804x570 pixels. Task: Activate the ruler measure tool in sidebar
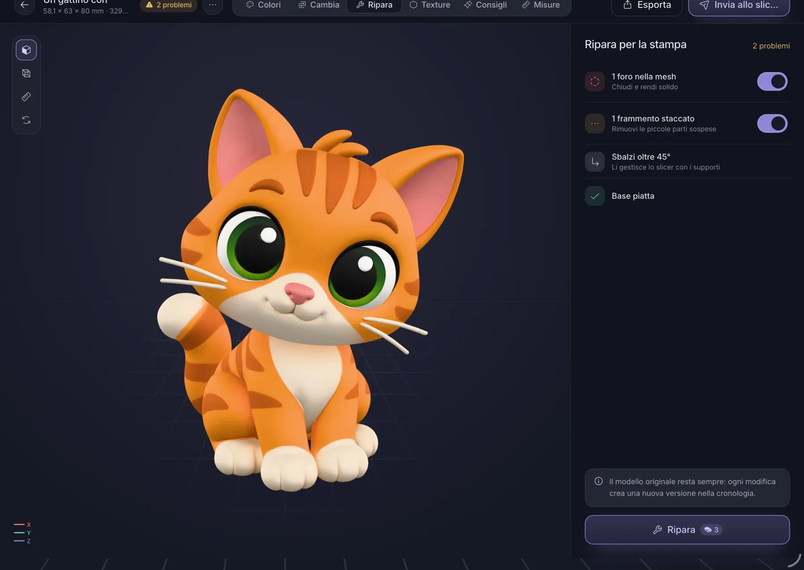coord(26,96)
